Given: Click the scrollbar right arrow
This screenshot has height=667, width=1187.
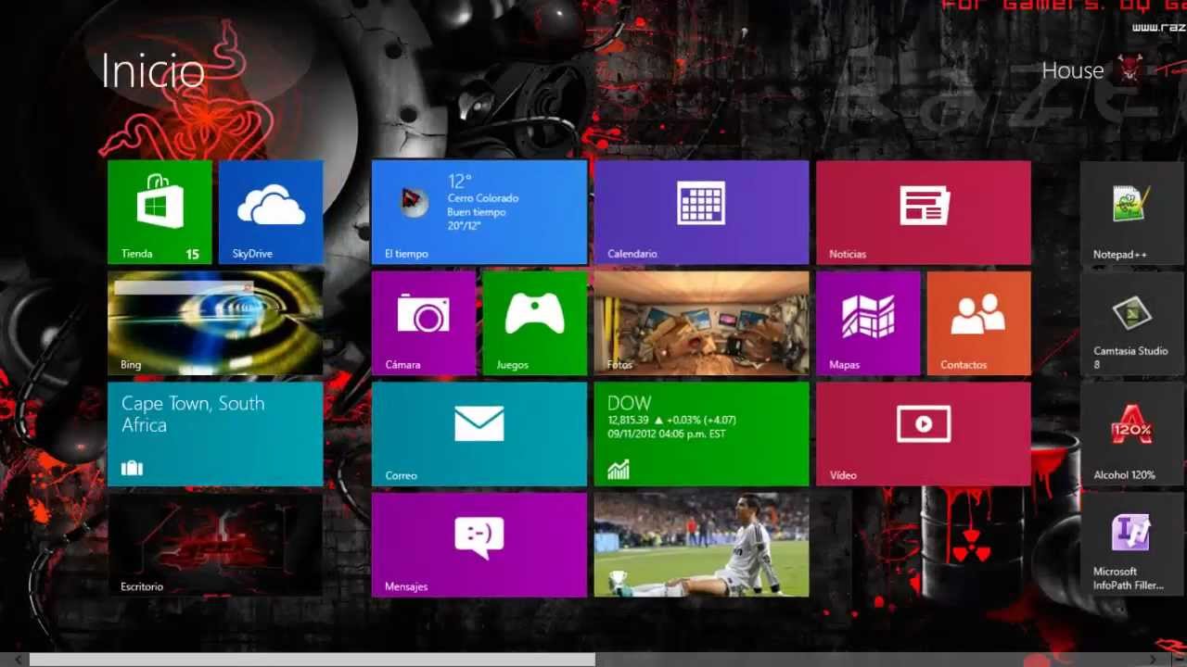Looking at the screenshot, I should coord(1153,660).
